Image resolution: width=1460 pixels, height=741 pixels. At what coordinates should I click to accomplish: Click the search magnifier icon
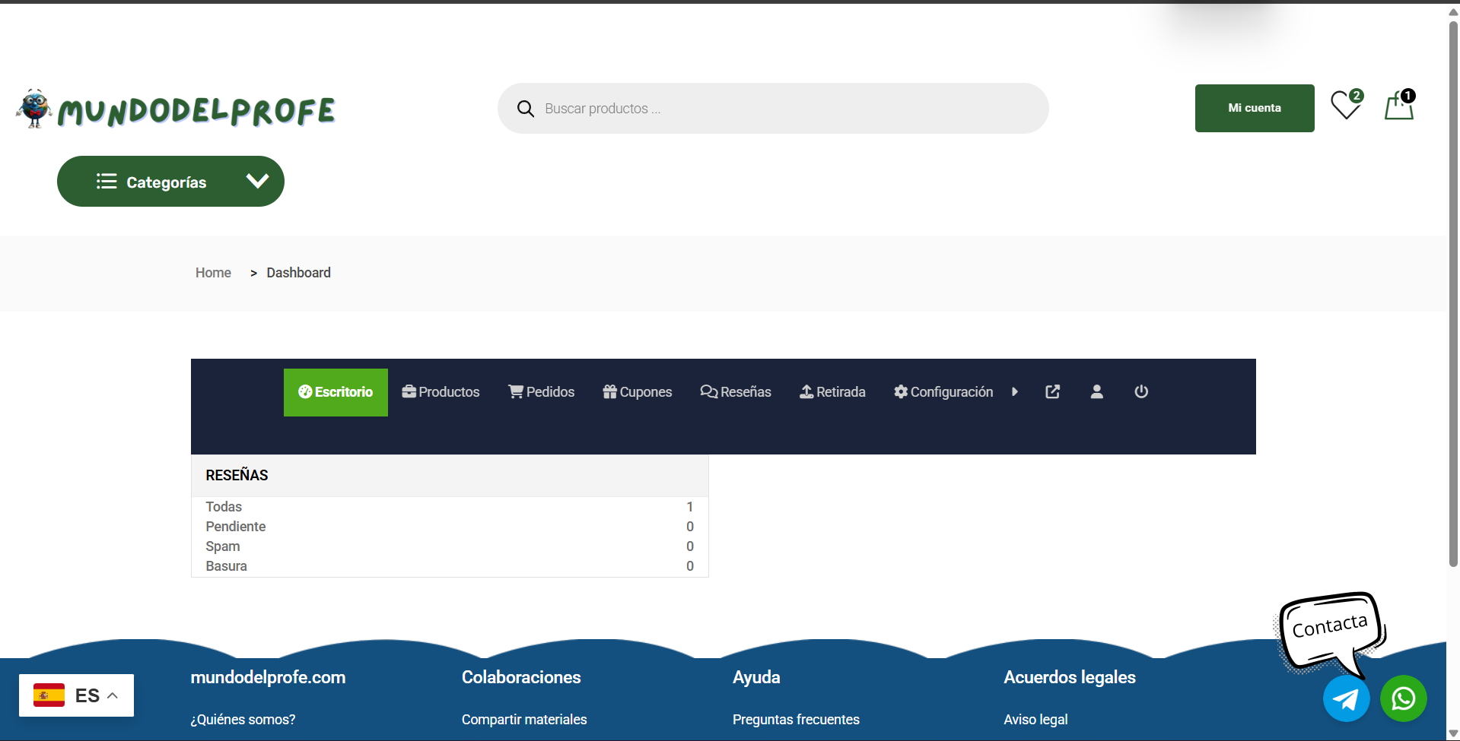click(525, 109)
